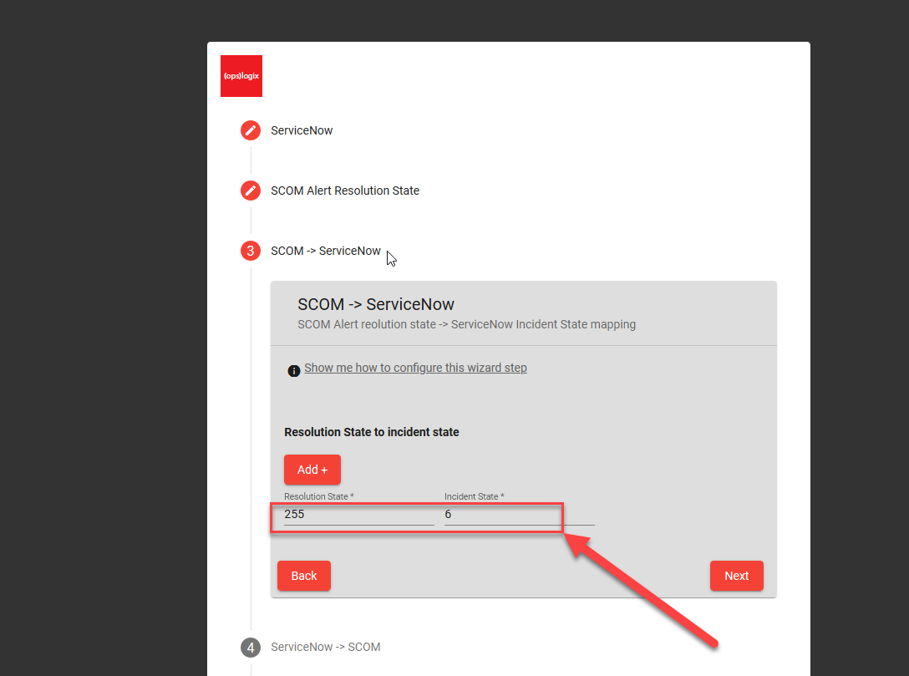This screenshot has width=909, height=676.
Task: Expand the SCOM Alert Resolution State step
Action: click(x=344, y=191)
